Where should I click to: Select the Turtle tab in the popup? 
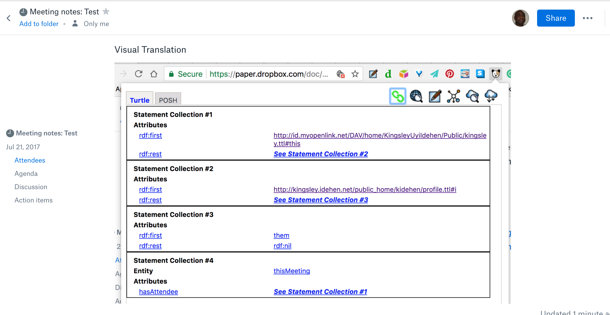[139, 100]
